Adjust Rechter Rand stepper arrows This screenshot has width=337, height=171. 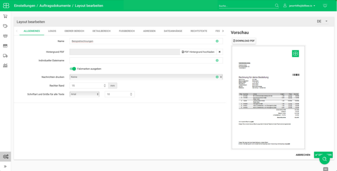(105, 86)
